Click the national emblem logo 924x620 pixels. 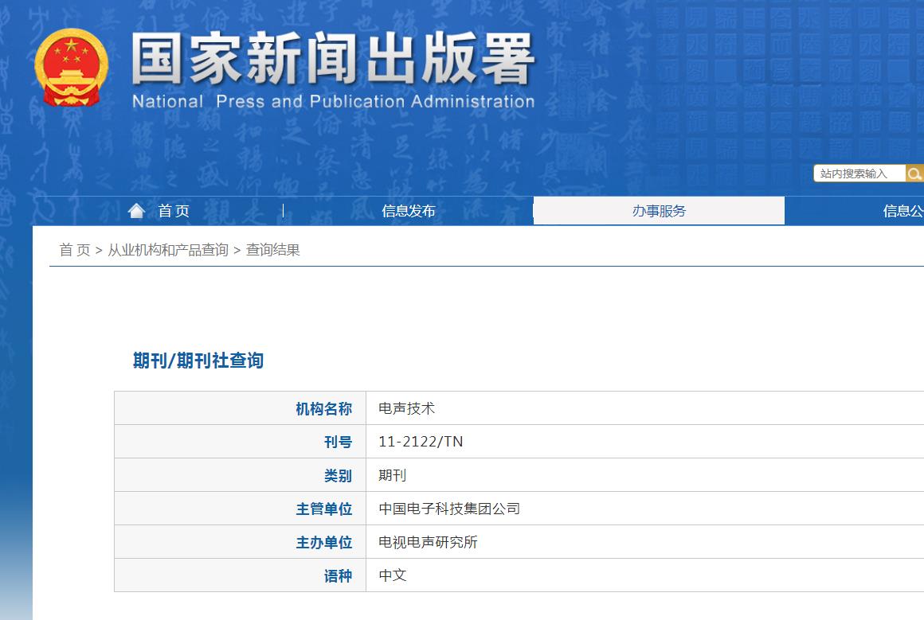[x=70, y=67]
